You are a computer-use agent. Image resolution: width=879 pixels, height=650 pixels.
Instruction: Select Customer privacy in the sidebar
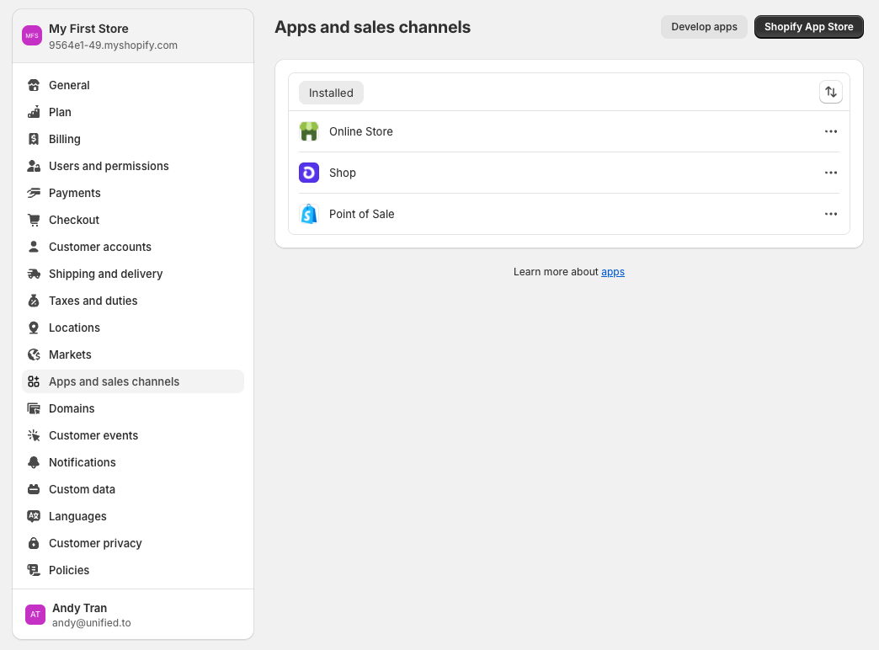click(133, 543)
